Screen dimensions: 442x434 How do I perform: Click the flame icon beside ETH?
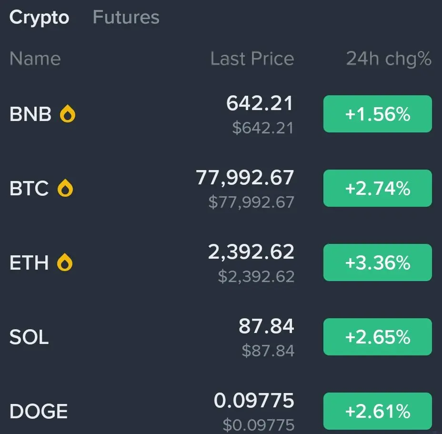pyautogui.click(x=65, y=262)
